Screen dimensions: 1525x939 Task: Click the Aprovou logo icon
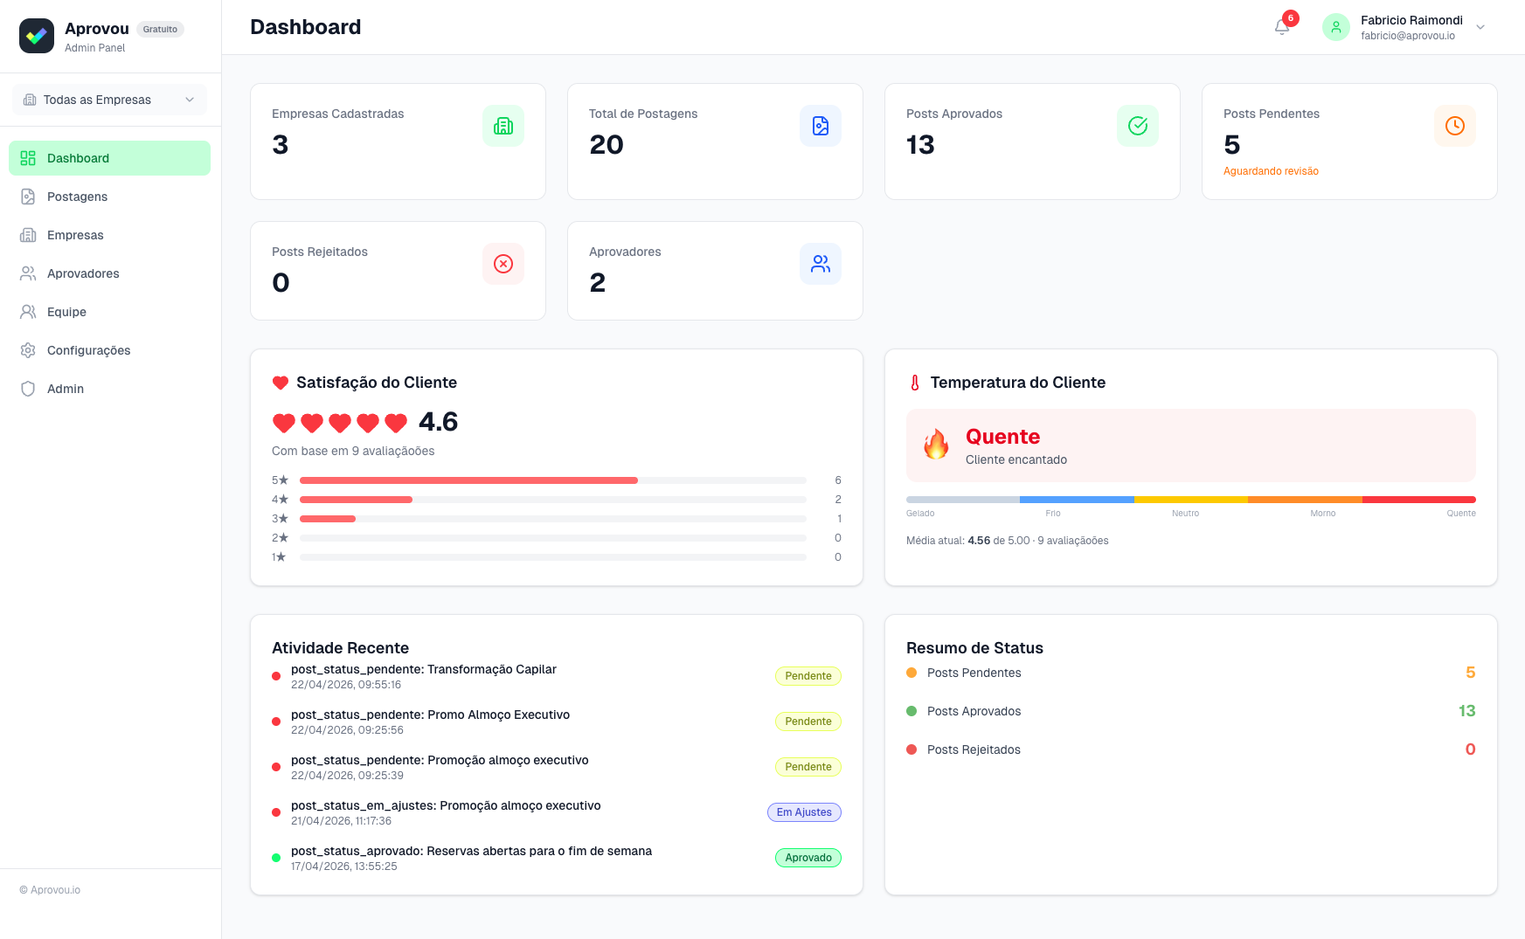click(37, 36)
